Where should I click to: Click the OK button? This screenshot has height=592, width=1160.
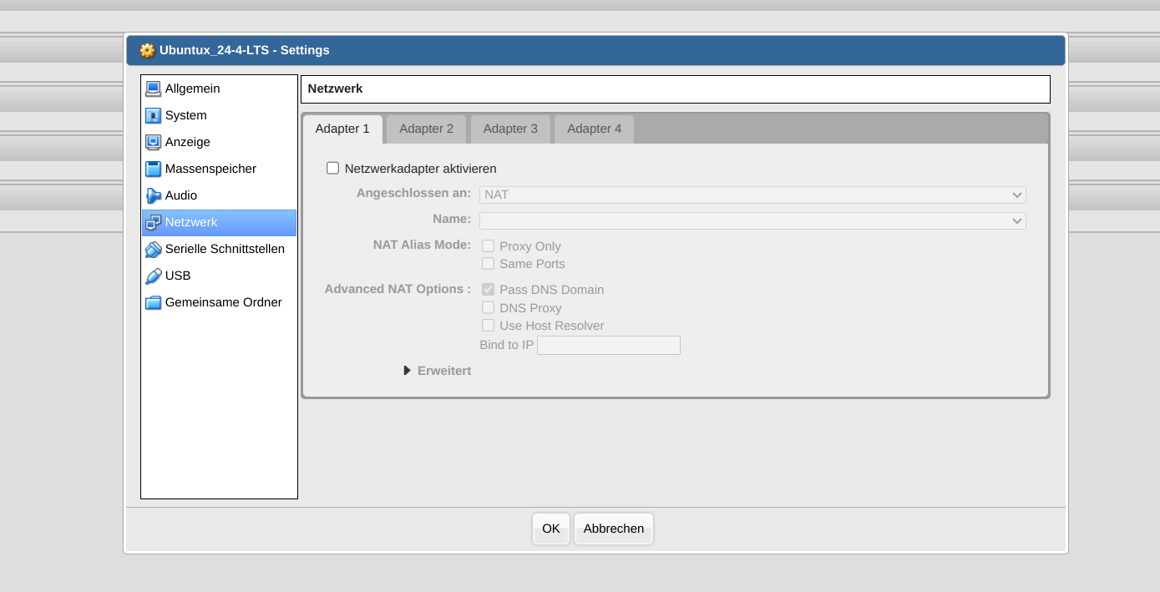[x=551, y=529]
